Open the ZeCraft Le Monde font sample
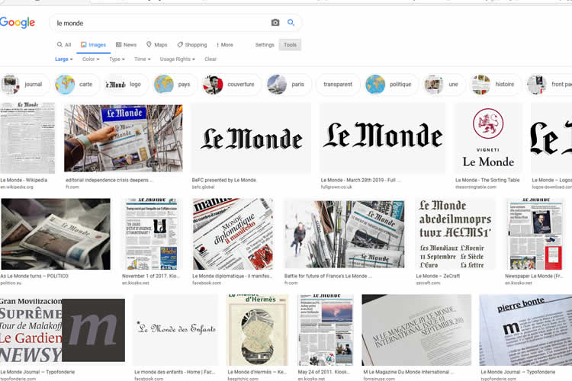572x381 pixels. (455, 234)
